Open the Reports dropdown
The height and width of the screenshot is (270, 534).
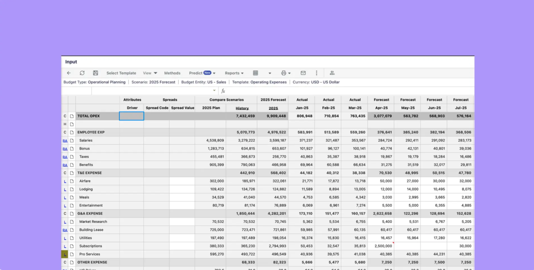pyautogui.click(x=234, y=73)
